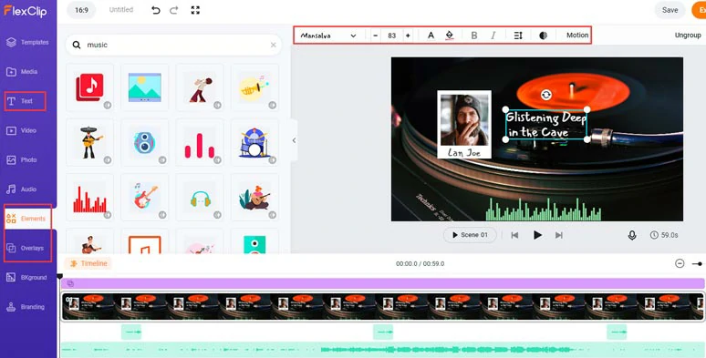The height and width of the screenshot is (358, 706).
Task: Click the font size value 83
Action: (x=391, y=36)
